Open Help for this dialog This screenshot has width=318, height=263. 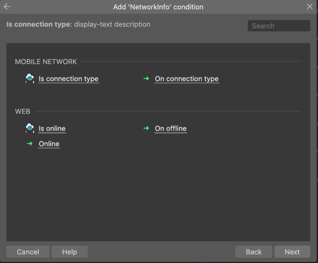[x=70, y=252]
